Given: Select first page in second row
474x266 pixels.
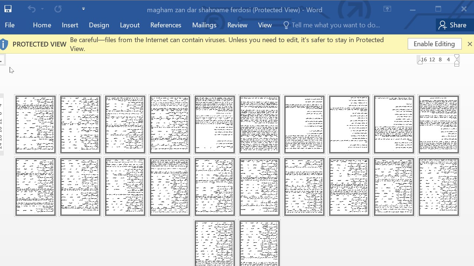Looking at the screenshot, I should (35, 187).
